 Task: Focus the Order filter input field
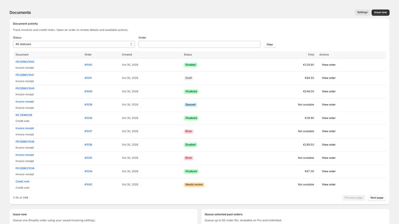pos(199,44)
